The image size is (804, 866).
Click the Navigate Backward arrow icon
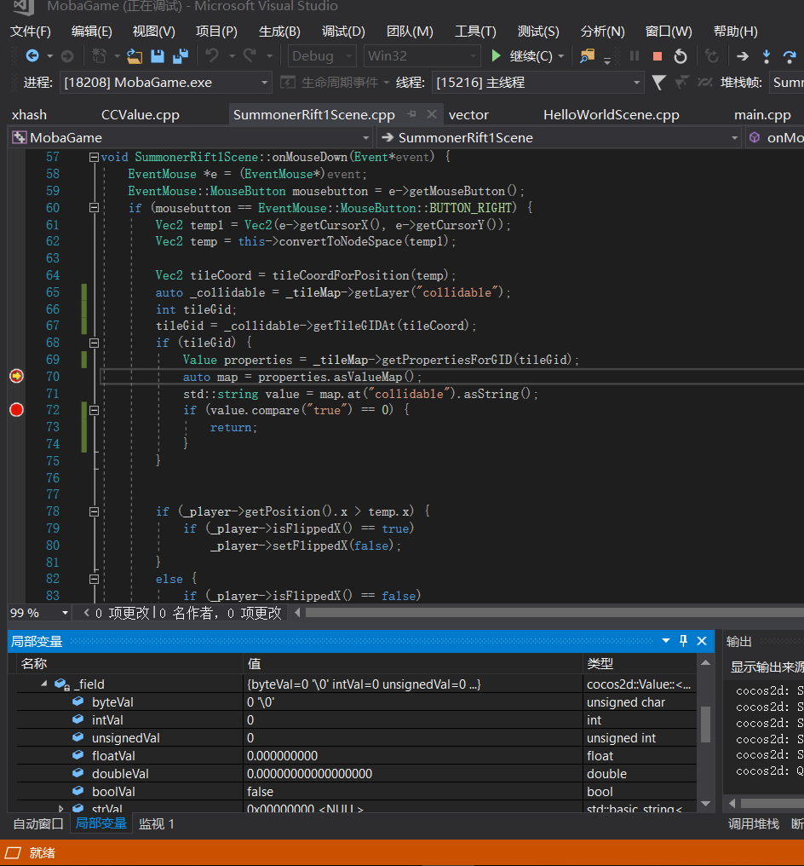[x=32, y=56]
